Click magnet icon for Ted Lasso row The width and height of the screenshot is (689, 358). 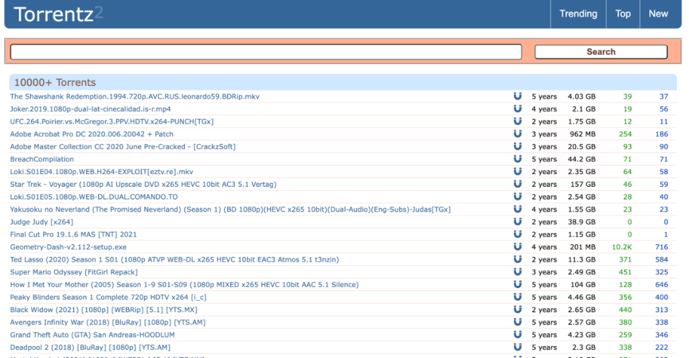tap(517, 259)
